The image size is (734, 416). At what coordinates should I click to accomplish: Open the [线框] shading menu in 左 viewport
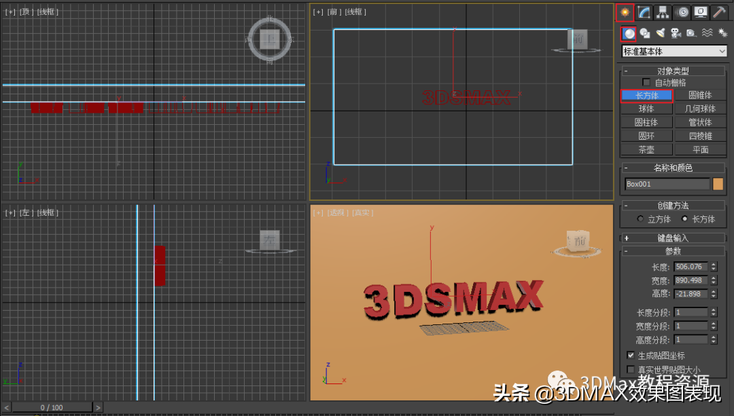coord(48,212)
